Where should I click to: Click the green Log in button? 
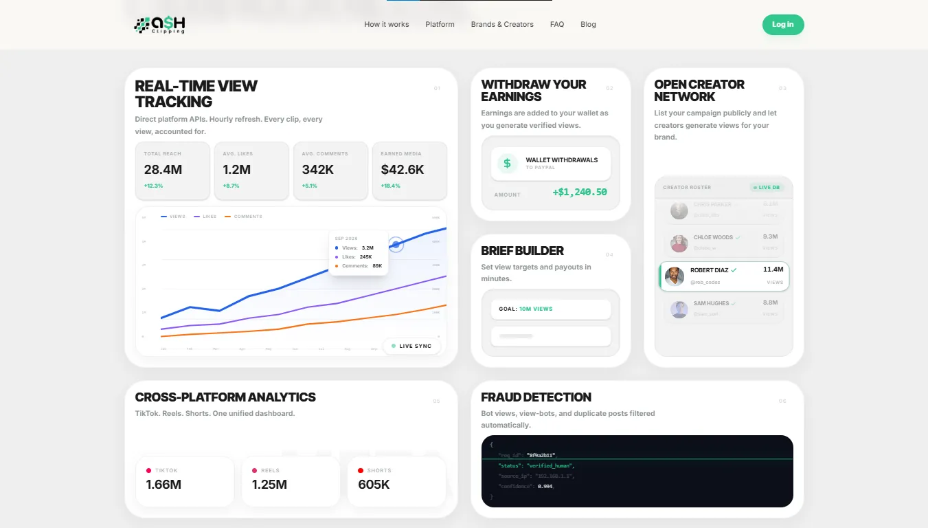[783, 25]
